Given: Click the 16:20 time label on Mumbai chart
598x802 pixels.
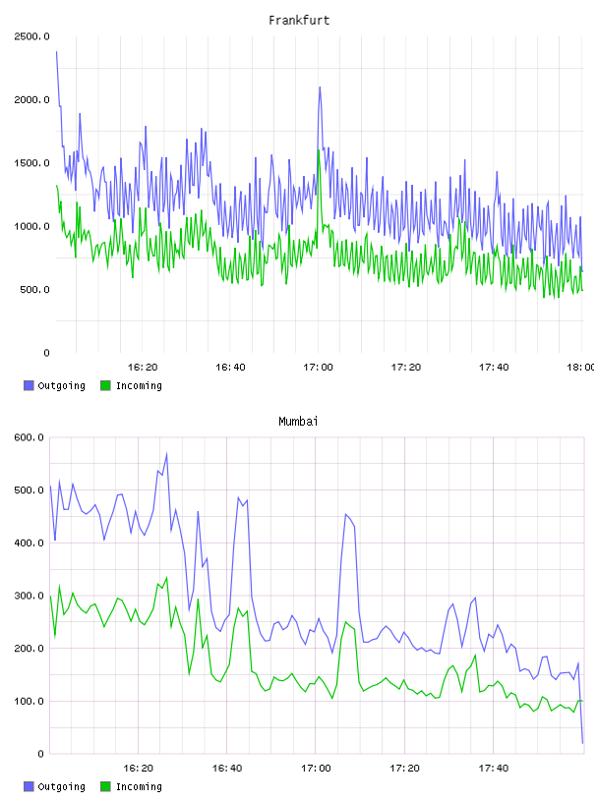Looking at the screenshot, I should click(139, 769).
